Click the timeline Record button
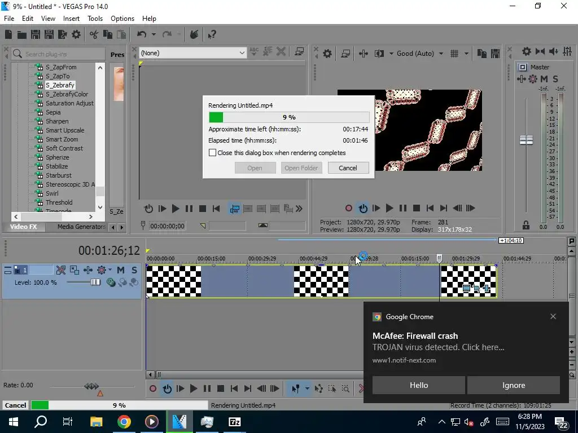Image resolution: width=578 pixels, height=433 pixels. pyautogui.click(x=153, y=388)
